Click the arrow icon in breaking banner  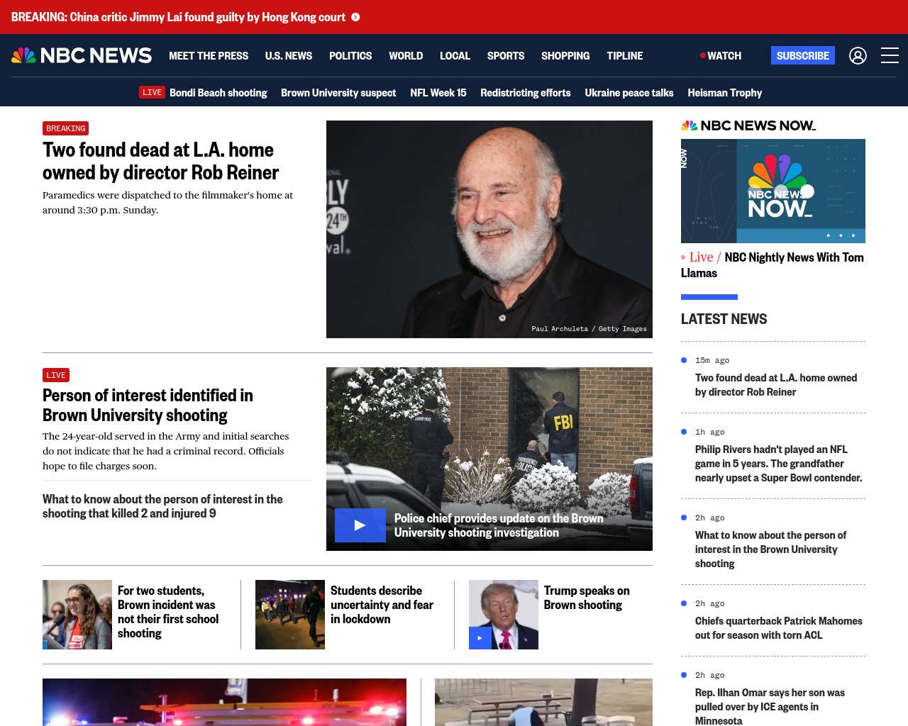(355, 17)
